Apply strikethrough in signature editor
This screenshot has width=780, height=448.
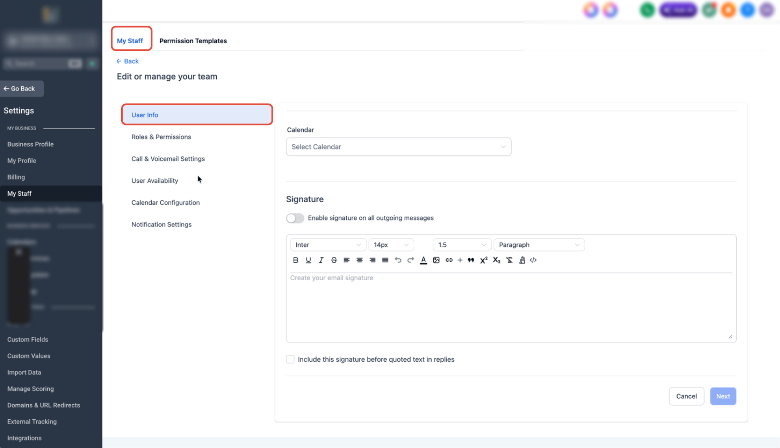[334, 260]
